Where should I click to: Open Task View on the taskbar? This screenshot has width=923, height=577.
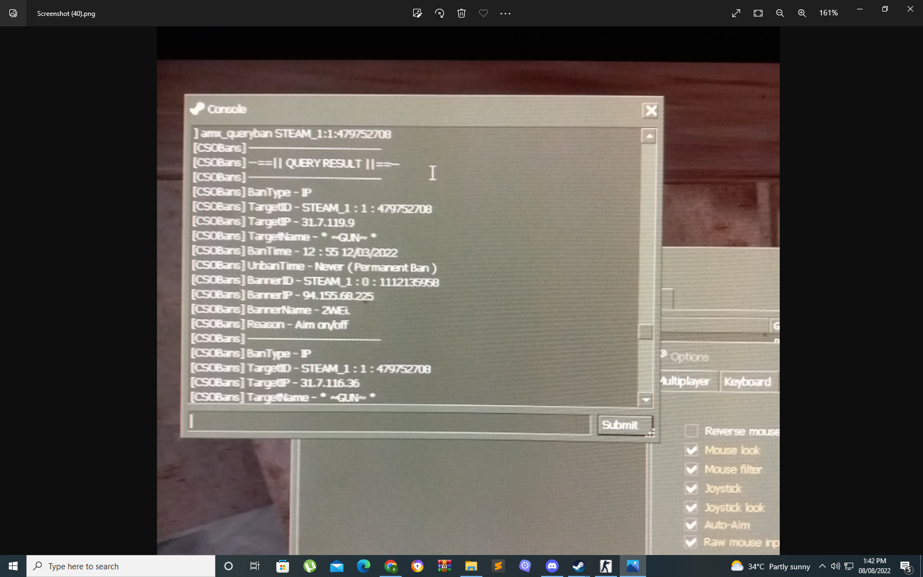tap(255, 566)
